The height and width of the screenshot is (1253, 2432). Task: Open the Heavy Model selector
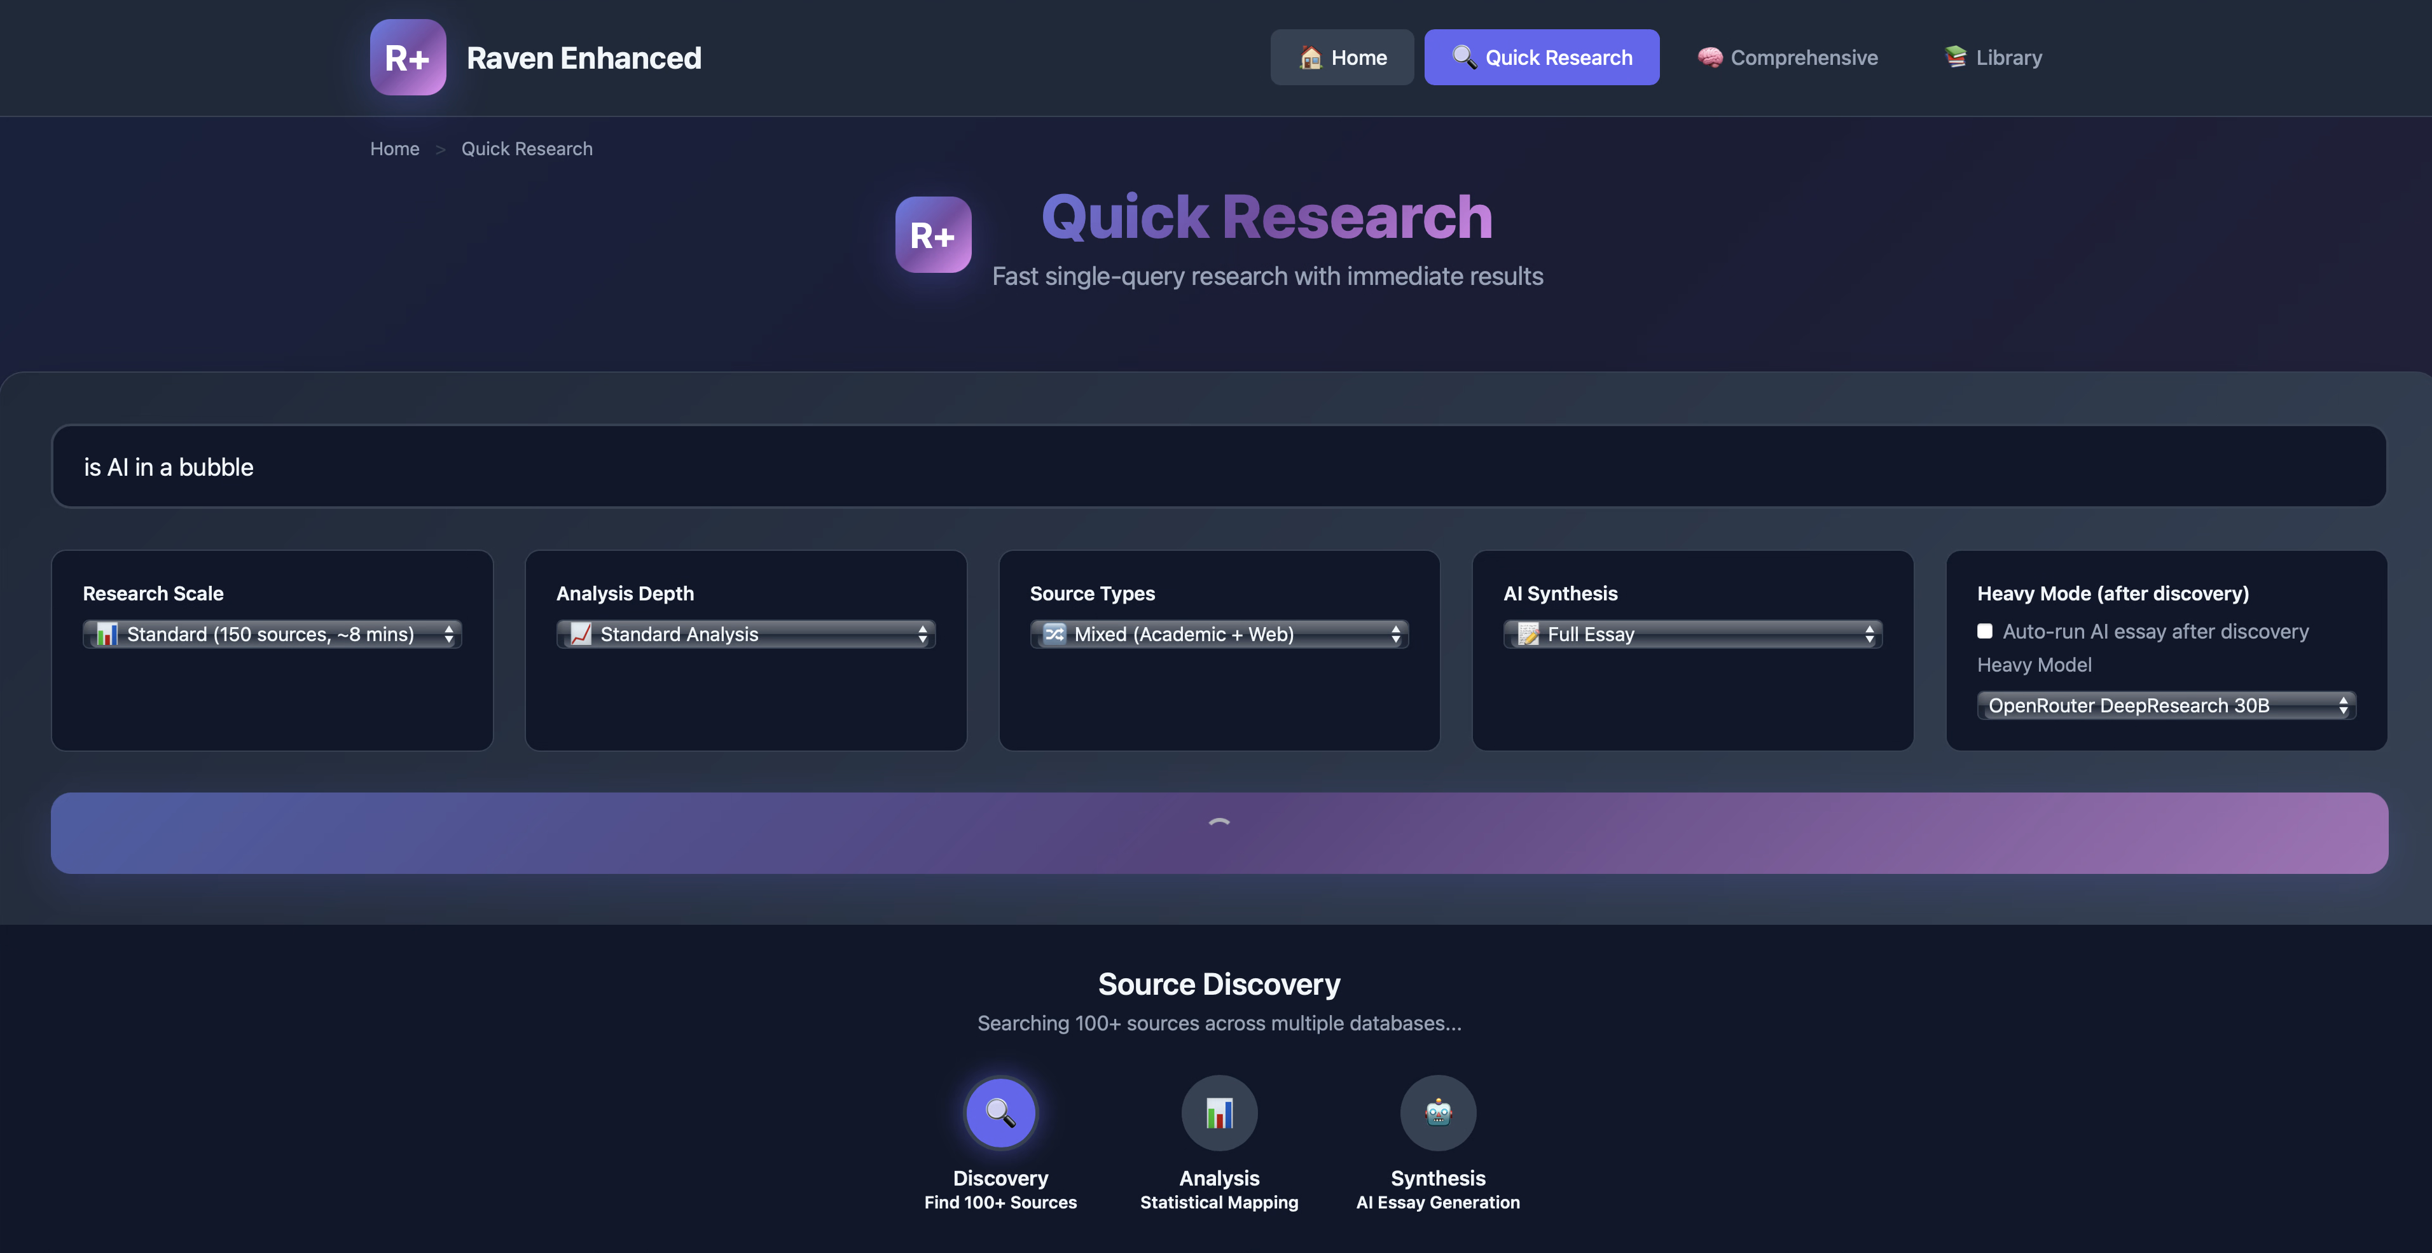tap(2166, 705)
